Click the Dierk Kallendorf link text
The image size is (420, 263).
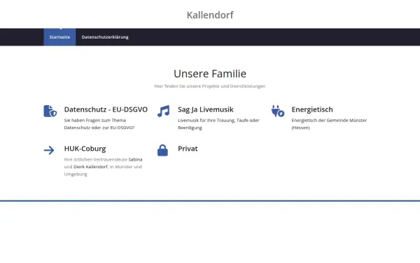(90, 167)
